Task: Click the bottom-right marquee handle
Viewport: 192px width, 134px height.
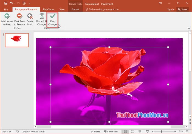Action: pos(168,122)
